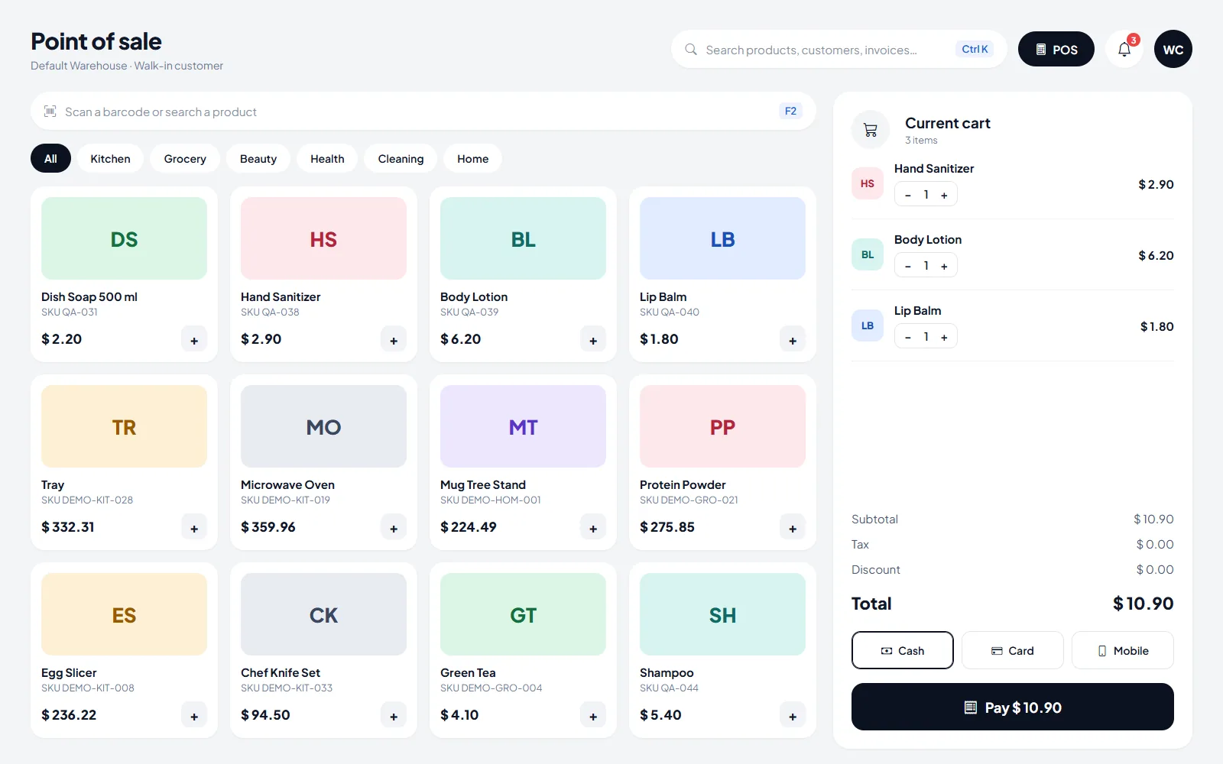The image size is (1223, 764).
Task: Click the Subtotal amount $10.90
Action: click(x=1153, y=519)
